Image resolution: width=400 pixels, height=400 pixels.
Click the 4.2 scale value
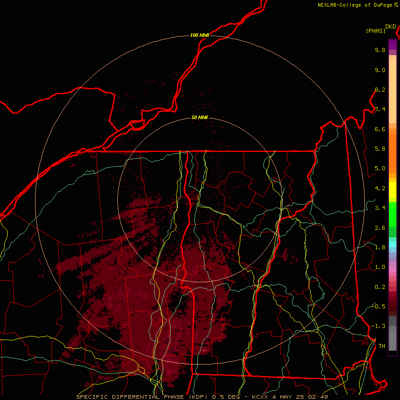(x=380, y=188)
